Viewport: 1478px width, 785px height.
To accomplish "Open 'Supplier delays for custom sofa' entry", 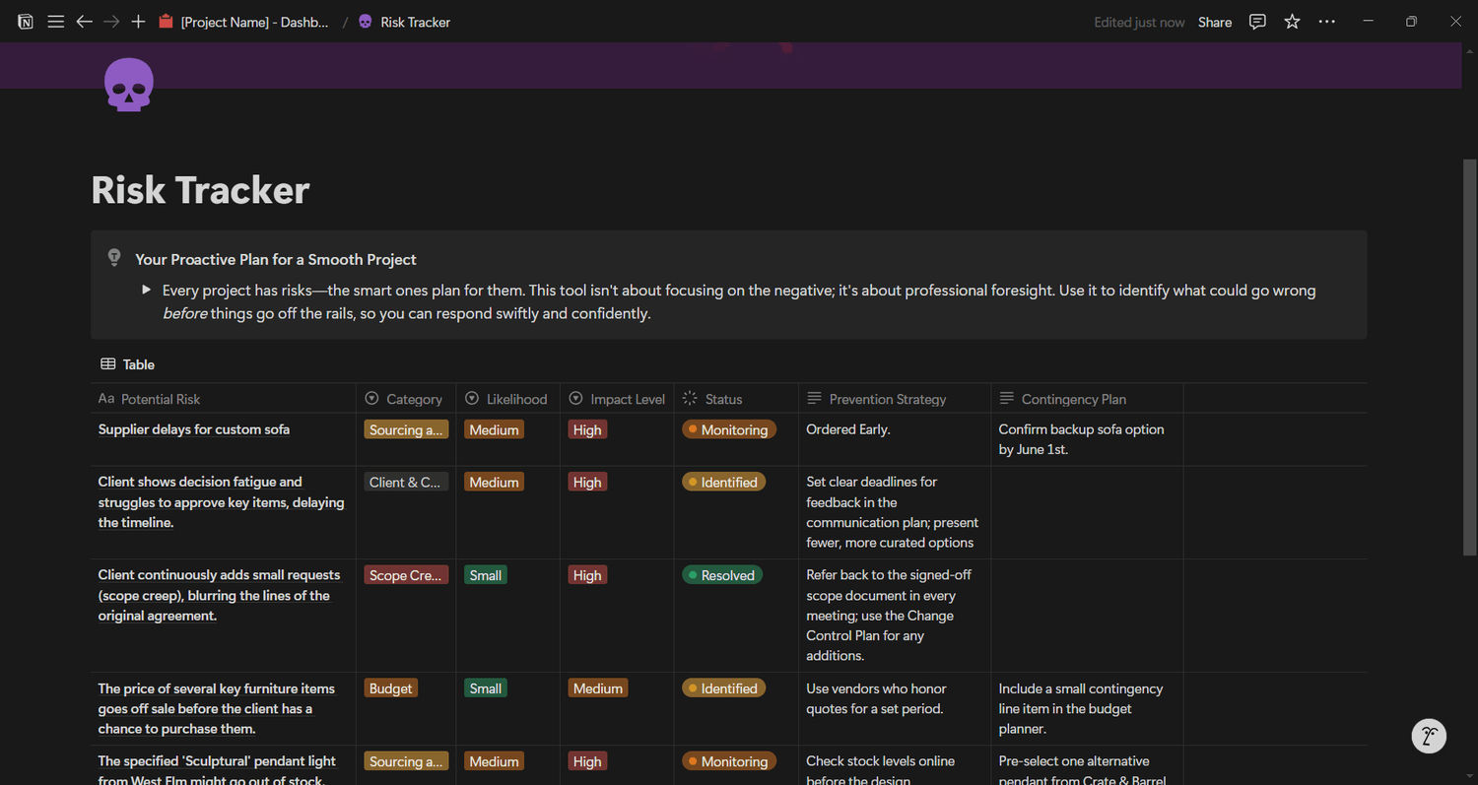I will tap(194, 429).
